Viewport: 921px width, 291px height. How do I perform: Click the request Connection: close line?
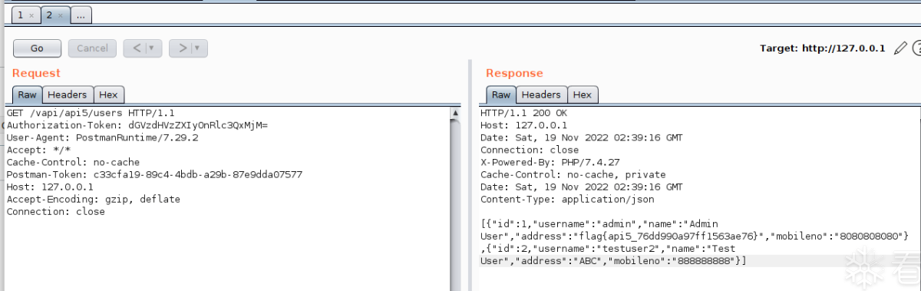[x=55, y=211]
